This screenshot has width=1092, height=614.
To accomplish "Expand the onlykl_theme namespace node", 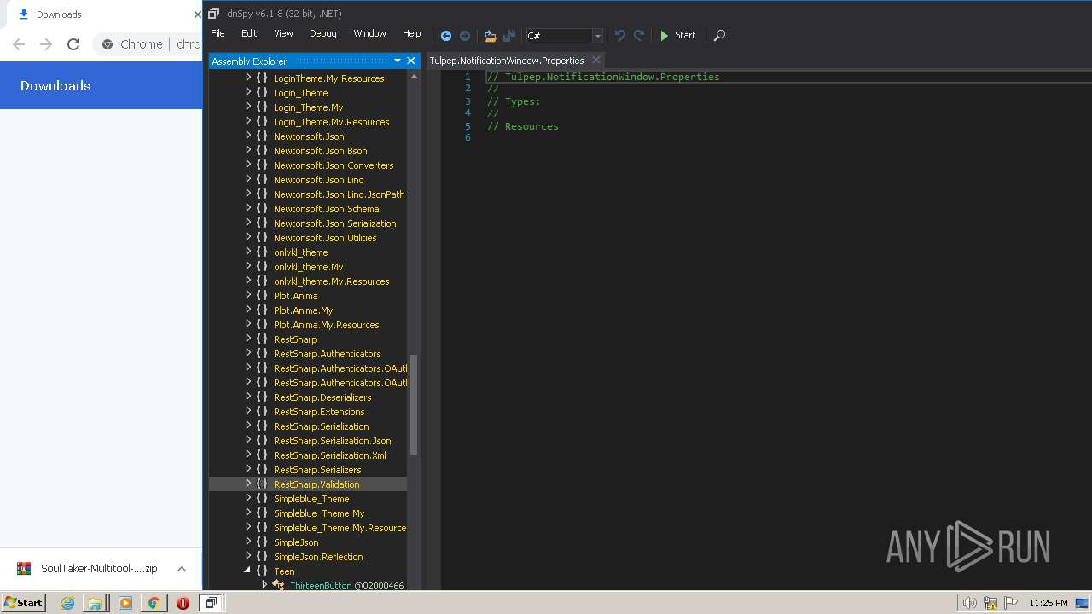I will 248,252.
